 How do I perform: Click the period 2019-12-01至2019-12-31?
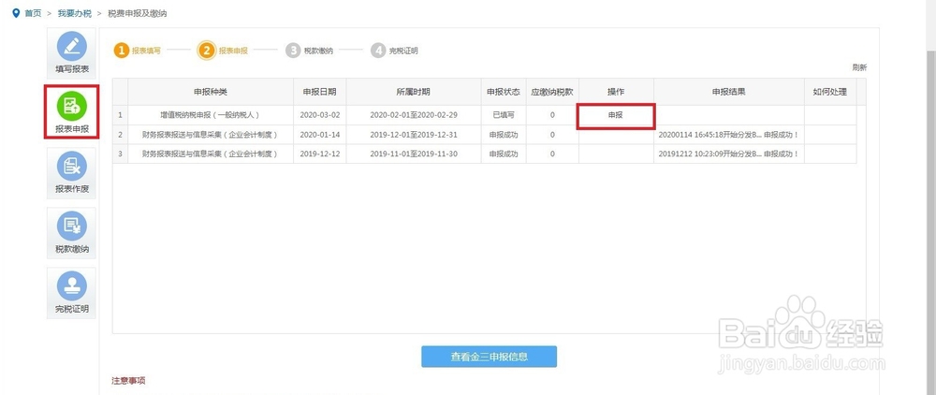(x=413, y=135)
